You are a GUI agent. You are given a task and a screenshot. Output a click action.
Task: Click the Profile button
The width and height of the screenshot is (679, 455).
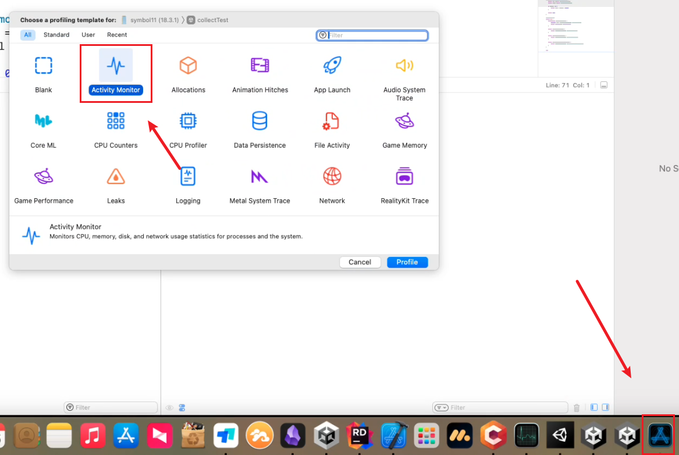(x=407, y=262)
